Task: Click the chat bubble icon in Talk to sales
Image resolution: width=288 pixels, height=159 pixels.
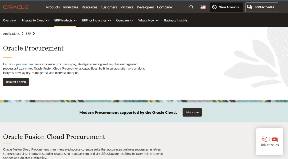Action: coord(274,139)
